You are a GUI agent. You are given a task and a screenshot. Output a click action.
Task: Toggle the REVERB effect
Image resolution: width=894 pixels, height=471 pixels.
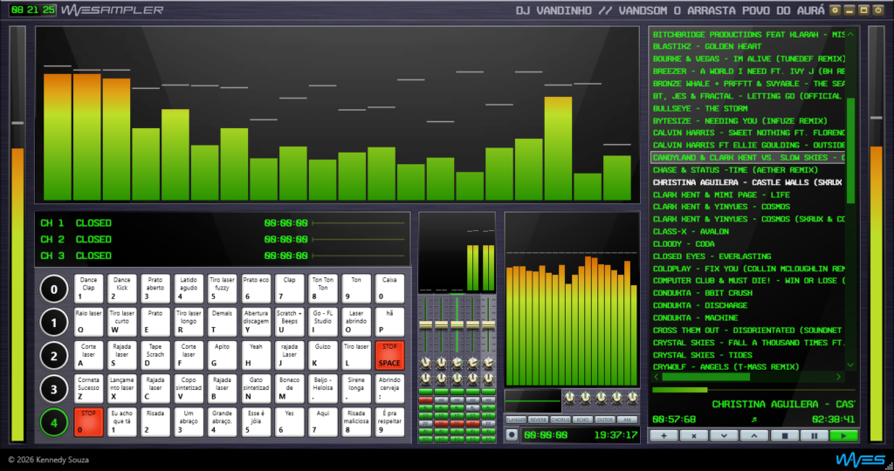click(538, 420)
